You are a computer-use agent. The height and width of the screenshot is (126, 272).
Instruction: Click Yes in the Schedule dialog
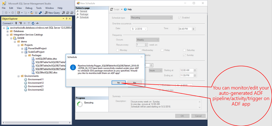point(118,83)
